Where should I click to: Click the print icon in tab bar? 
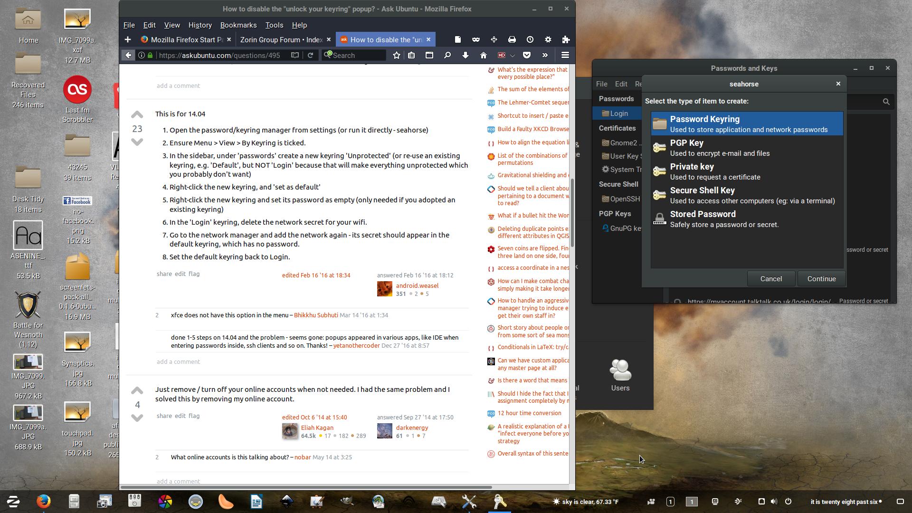pyautogui.click(x=512, y=39)
